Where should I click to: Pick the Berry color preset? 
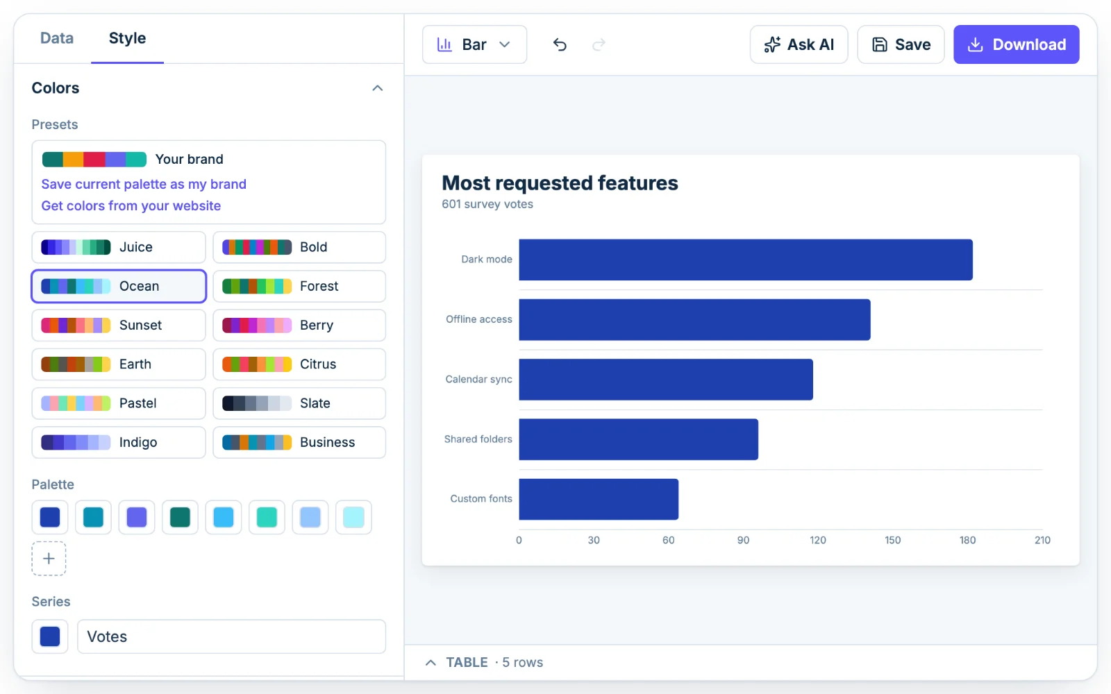coord(299,325)
